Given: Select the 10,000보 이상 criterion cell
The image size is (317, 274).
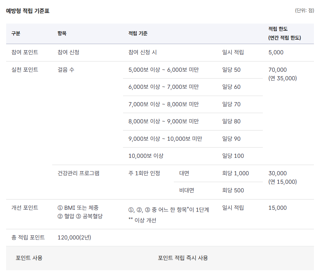Looking at the screenshot, I should [x=146, y=156].
